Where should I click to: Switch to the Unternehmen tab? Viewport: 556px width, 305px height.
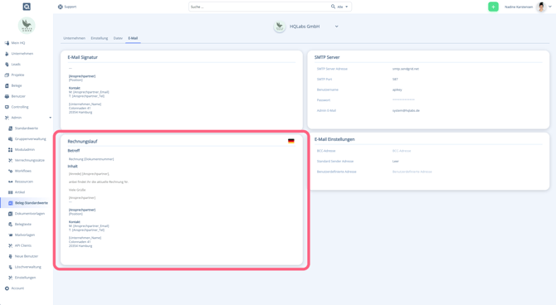tap(74, 38)
